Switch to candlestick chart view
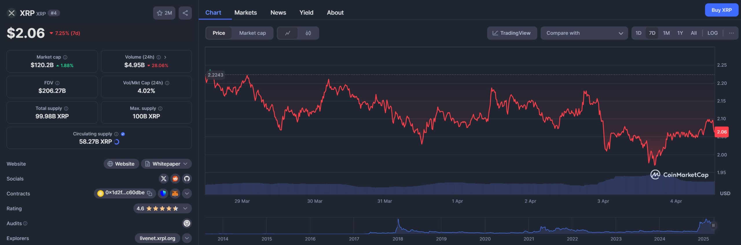 point(308,33)
